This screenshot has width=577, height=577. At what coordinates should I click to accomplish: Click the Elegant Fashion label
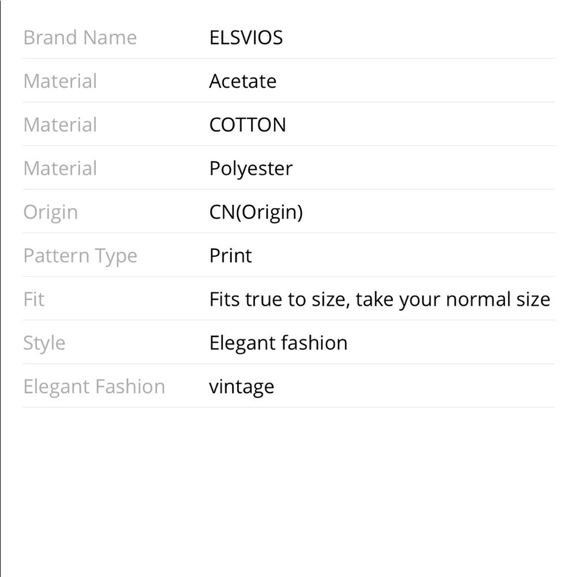(x=94, y=387)
